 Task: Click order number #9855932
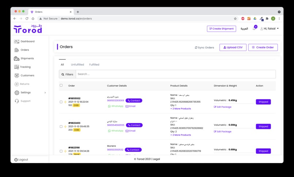[74, 98]
